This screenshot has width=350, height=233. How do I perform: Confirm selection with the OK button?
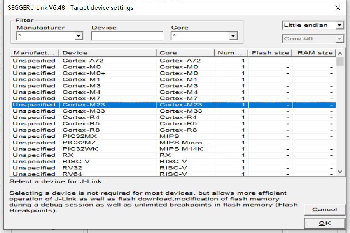coord(324,223)
